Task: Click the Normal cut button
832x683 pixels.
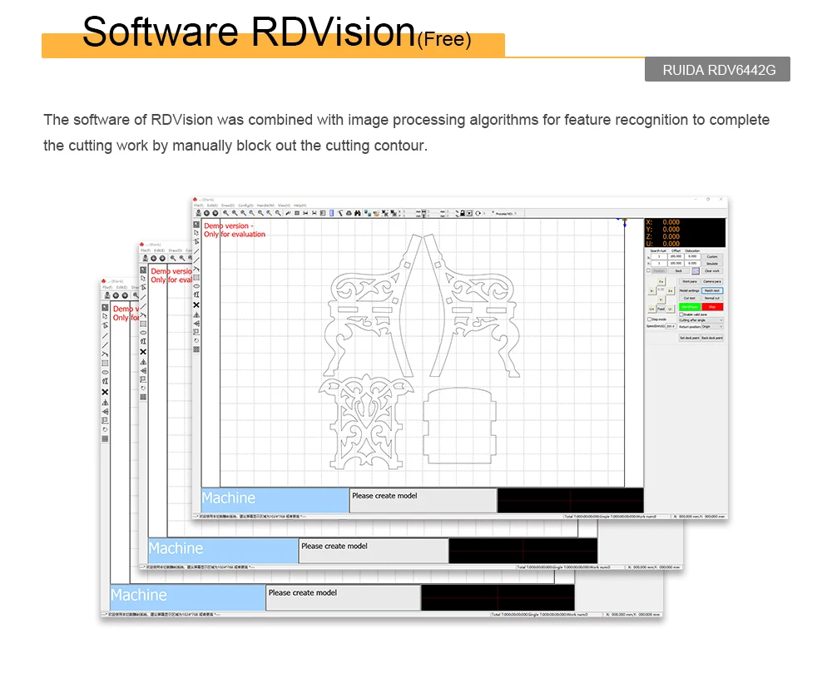Action: (x=712, y=299)
